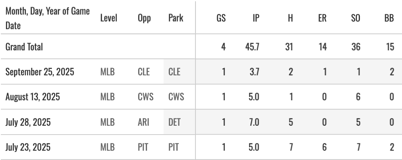Select the September 25, 2025 game row

(201, 72)
